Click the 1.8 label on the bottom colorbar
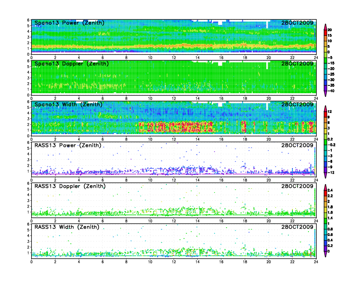Screen dimensions: 363x281 tap(330, 207)
